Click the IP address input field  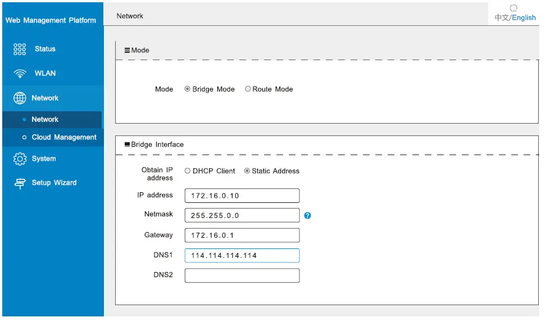[242, 196]
